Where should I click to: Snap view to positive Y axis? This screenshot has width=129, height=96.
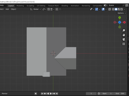click(120, 18)
